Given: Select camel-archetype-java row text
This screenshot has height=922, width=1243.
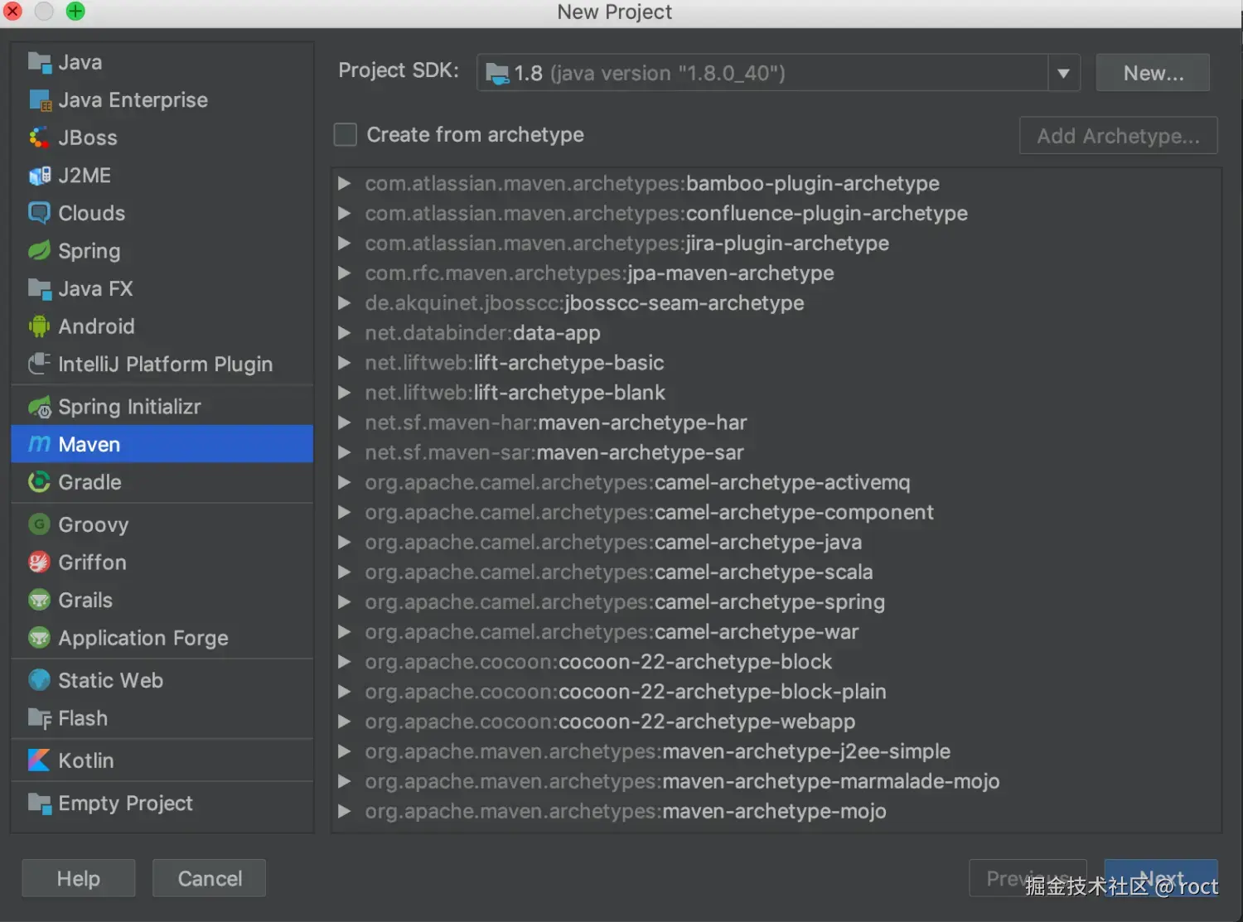Looking at the screenshot, I should [x=613, y=542].
